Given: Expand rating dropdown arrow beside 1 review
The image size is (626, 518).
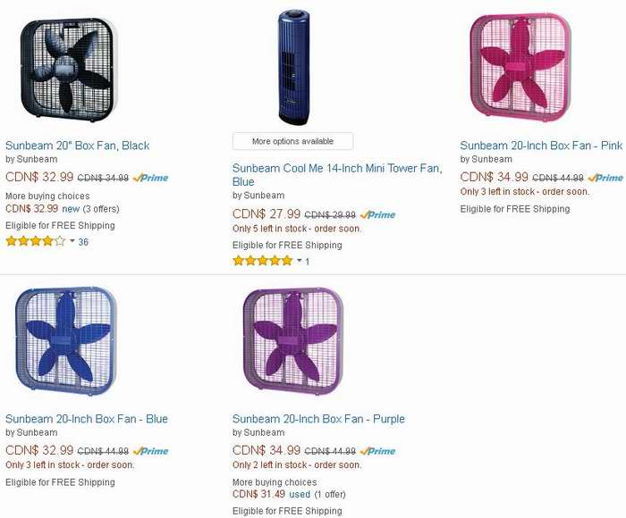Looking at the screenshot, I should pyautogui.click(x=300, y=261).
